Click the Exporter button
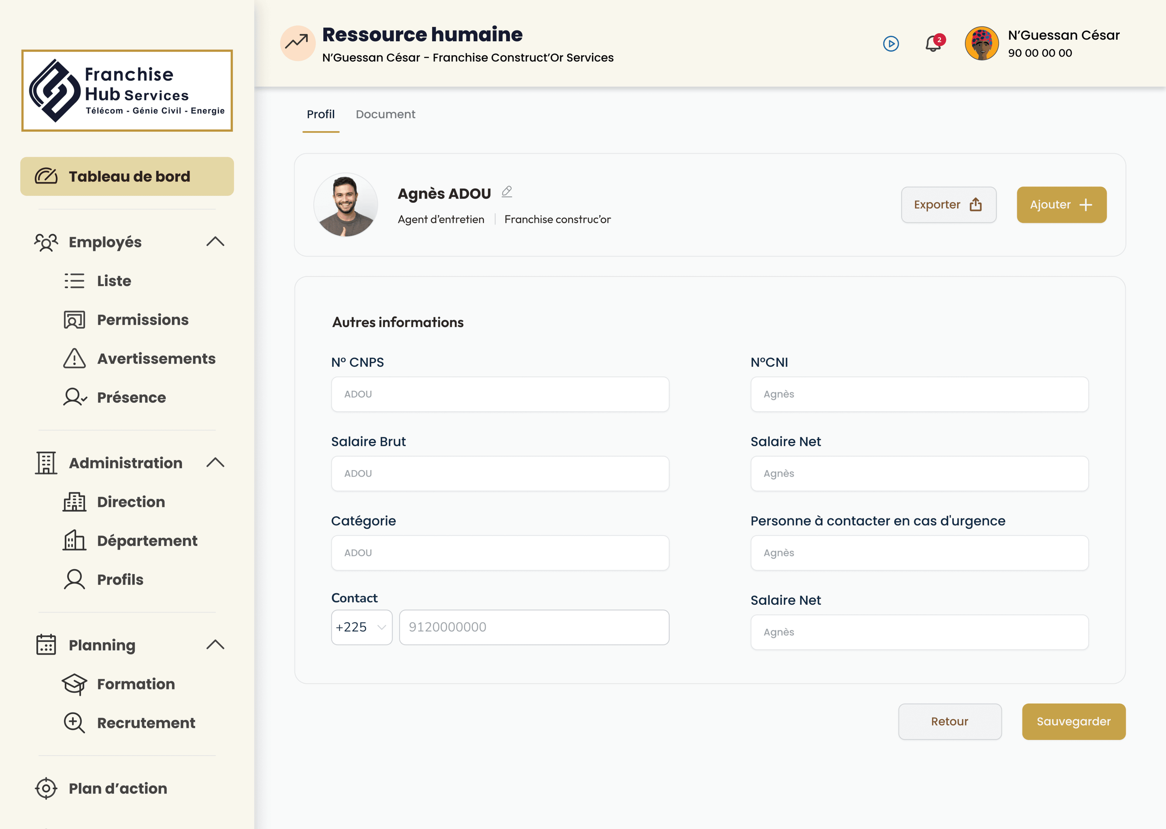 tap(948, 205)
